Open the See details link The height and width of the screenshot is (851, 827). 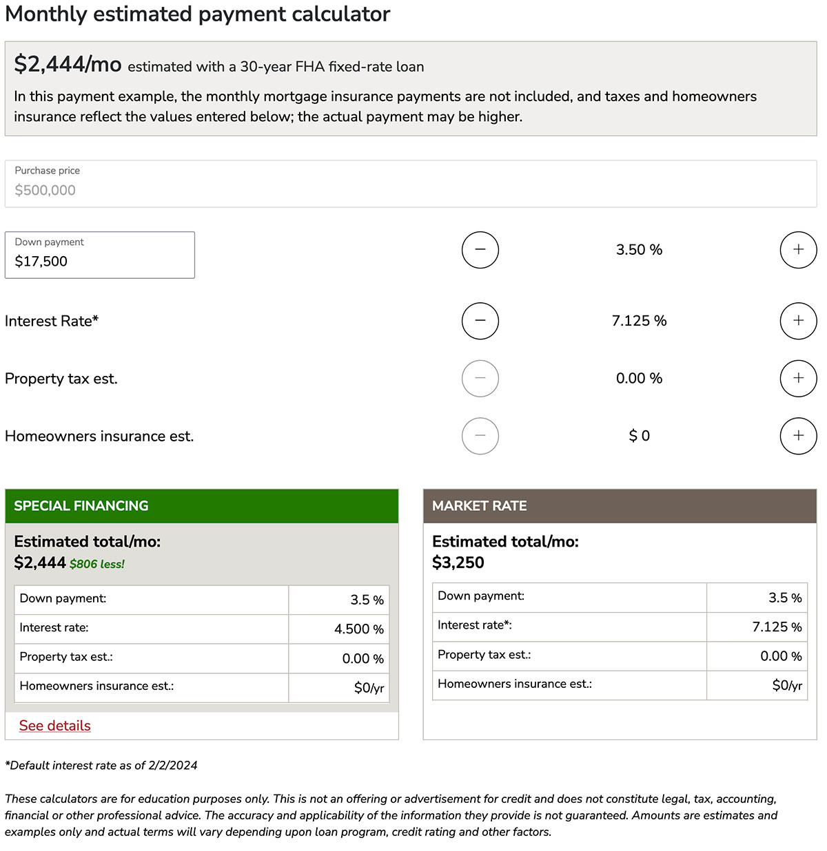click(x=55, y=726)
